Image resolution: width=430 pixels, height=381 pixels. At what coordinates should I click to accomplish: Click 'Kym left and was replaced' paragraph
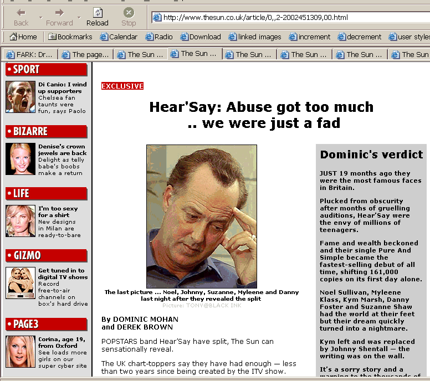(367, 349)
